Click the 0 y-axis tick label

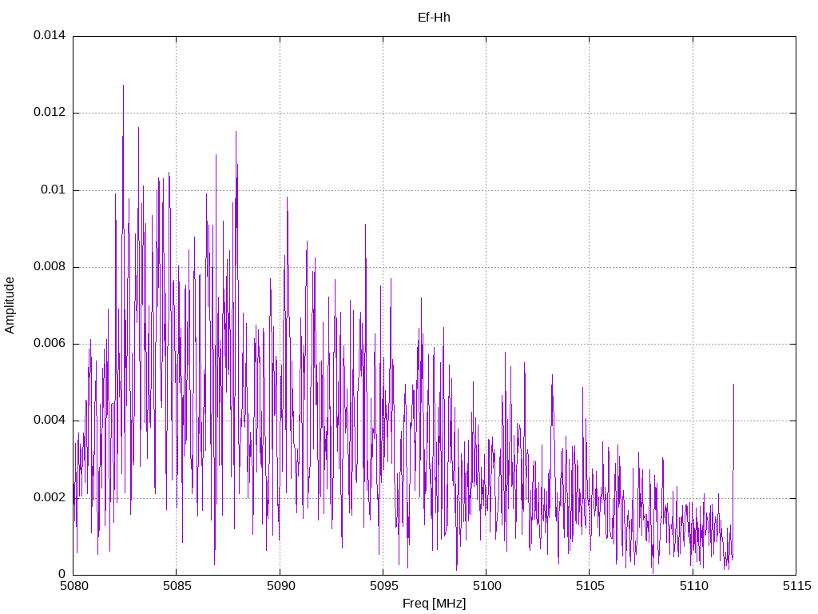pyautogui.click(x=62, y=574)
